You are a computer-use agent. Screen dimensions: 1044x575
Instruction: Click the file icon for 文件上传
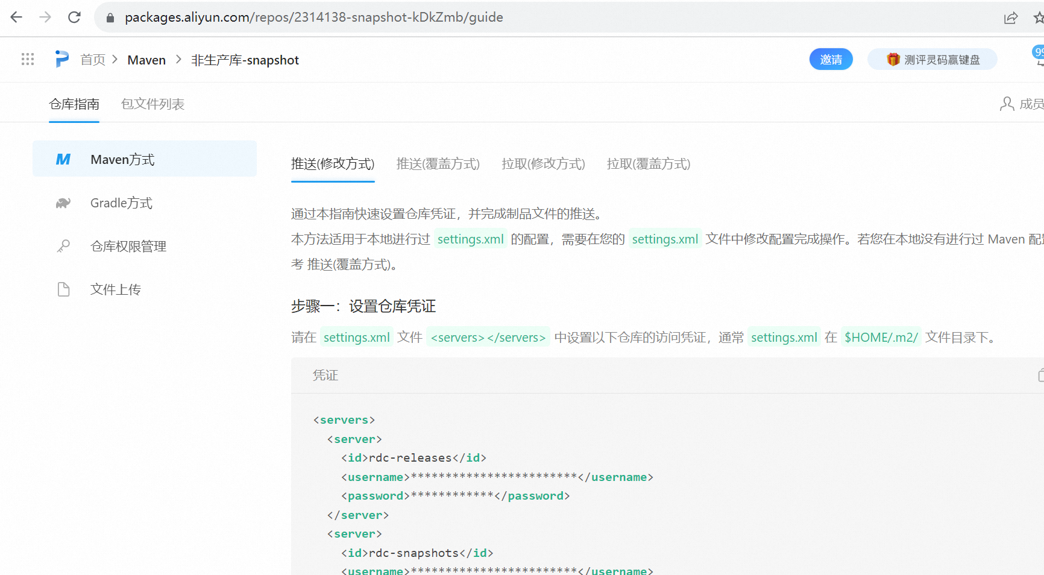pos(63,289)
